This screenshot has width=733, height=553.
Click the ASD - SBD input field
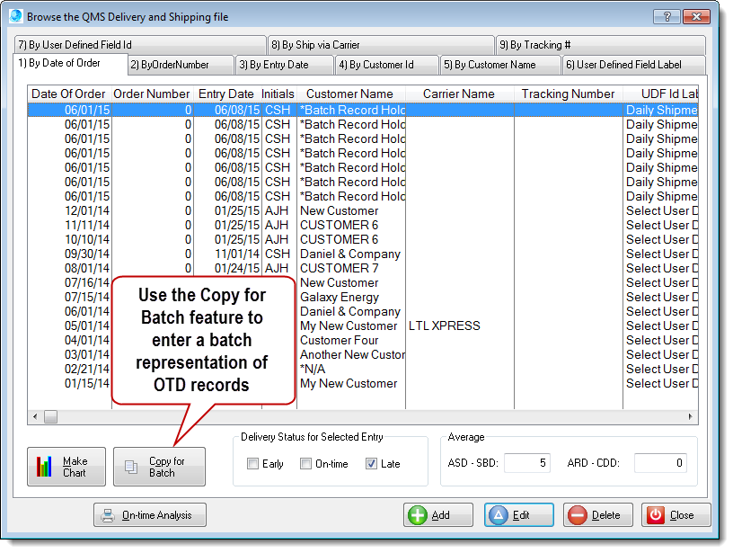pos(526,463)
